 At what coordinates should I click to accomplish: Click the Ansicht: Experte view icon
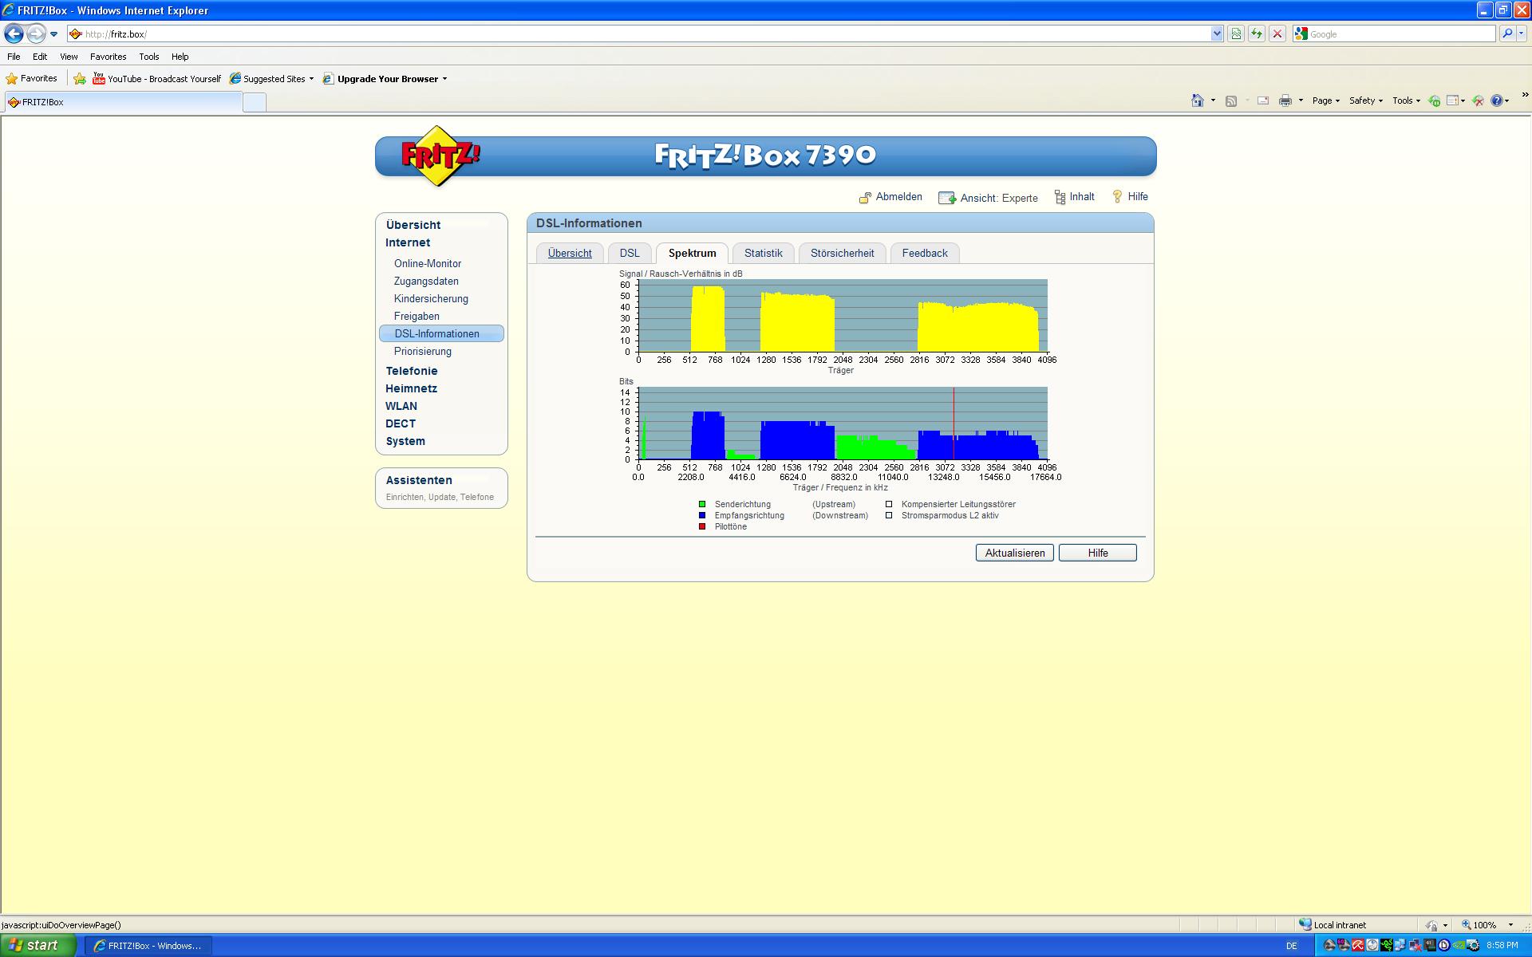click(947, 198)
